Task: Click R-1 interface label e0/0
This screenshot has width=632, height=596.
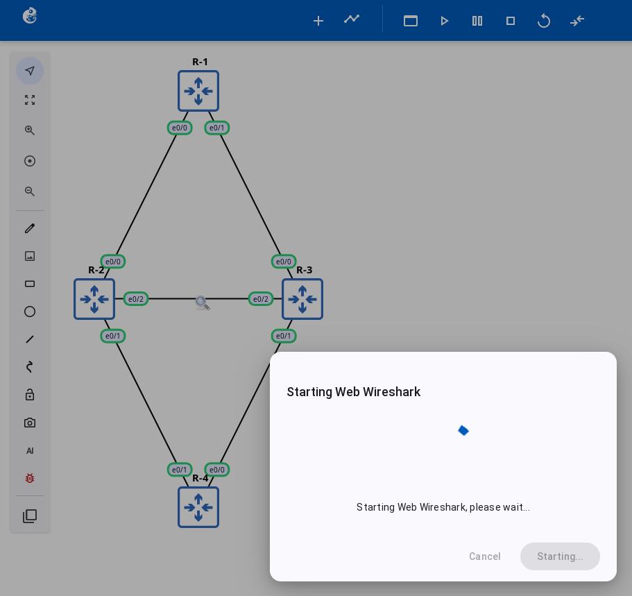Action: 180,128
